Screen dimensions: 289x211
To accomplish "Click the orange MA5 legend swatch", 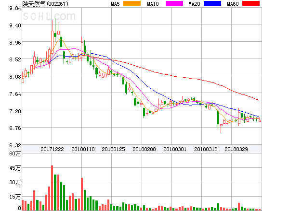I will click(132, 3).
